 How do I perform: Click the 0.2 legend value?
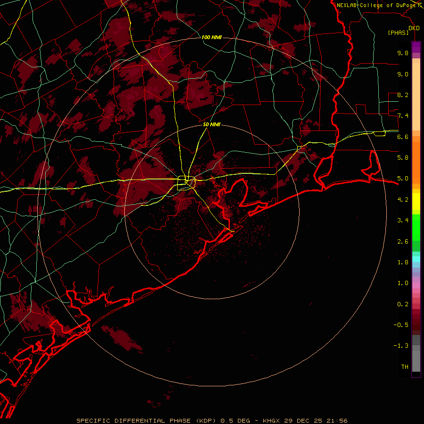tap(403, 304)
